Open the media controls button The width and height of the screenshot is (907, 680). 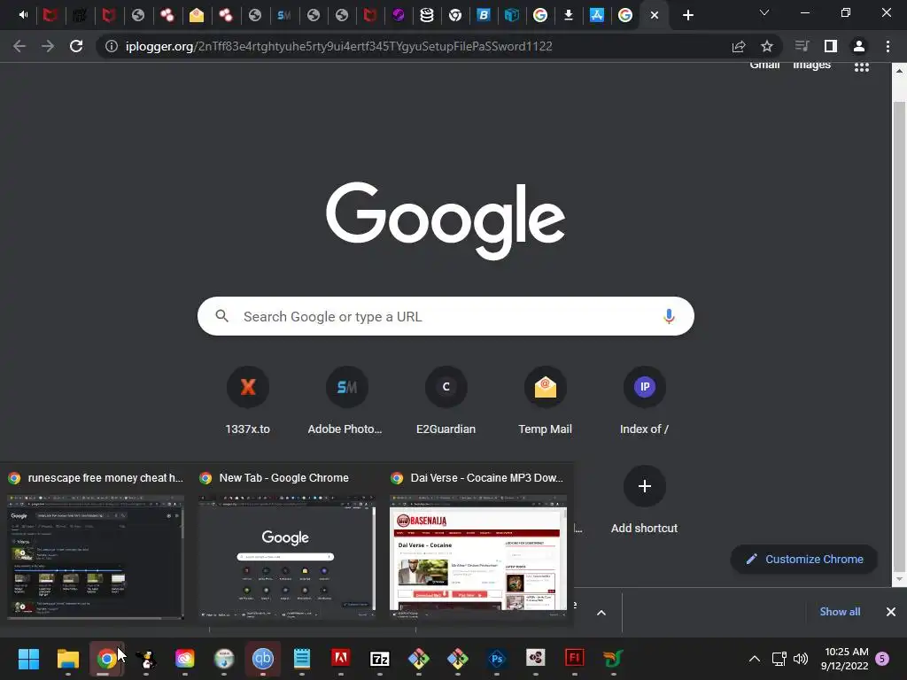802,46
